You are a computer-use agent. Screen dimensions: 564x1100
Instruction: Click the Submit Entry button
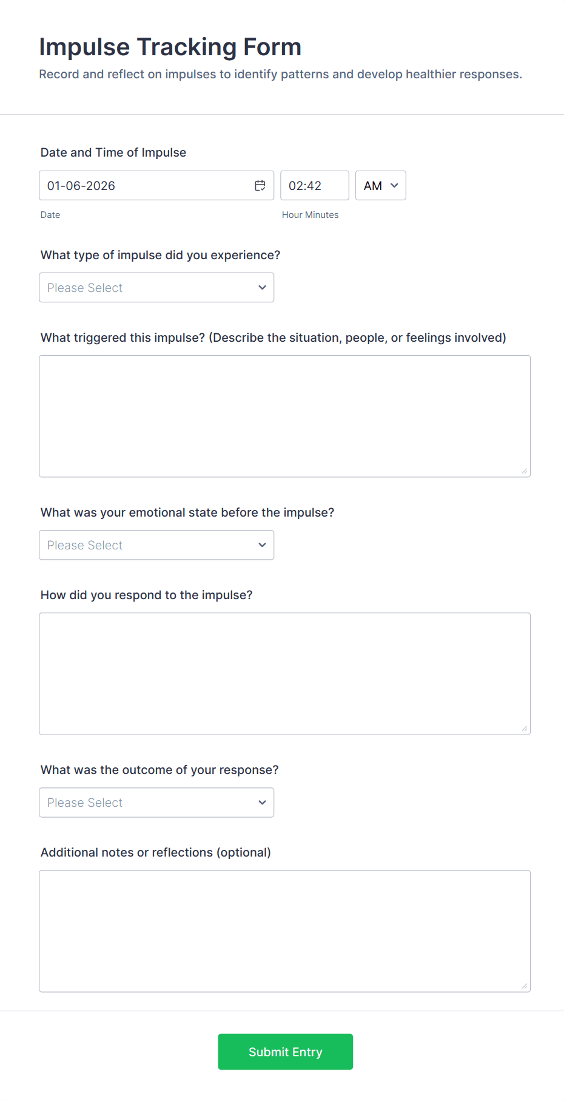[285, 1051]
